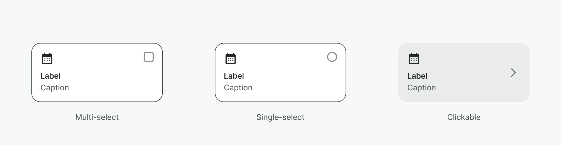Click the Caption text in the Multi-select card
This screenshot has width=561, height=145.
pos(55,88)
